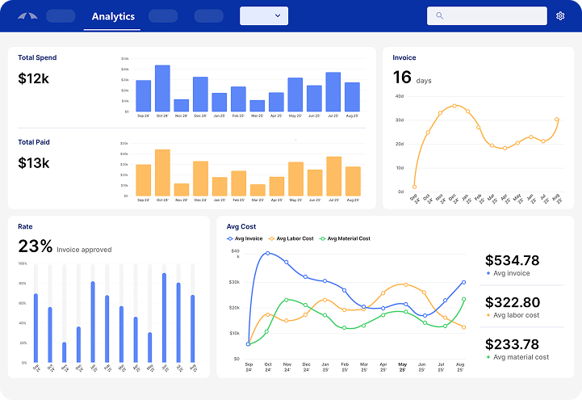This screenshot has height=400, width=582.
Task: Open settings via the gear icon
Action: [560, 16]
